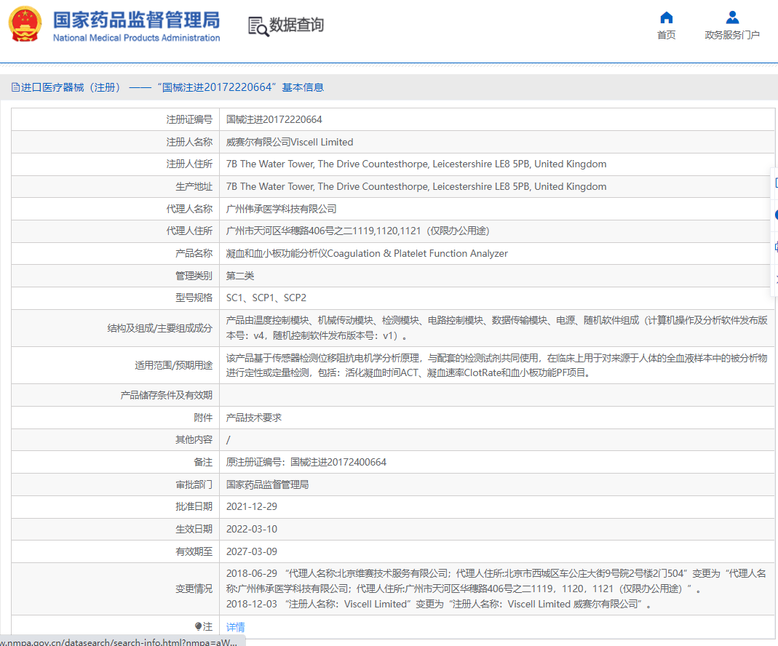Click the national emblem logo
778x646 pixels.
(x=25, y=24)
